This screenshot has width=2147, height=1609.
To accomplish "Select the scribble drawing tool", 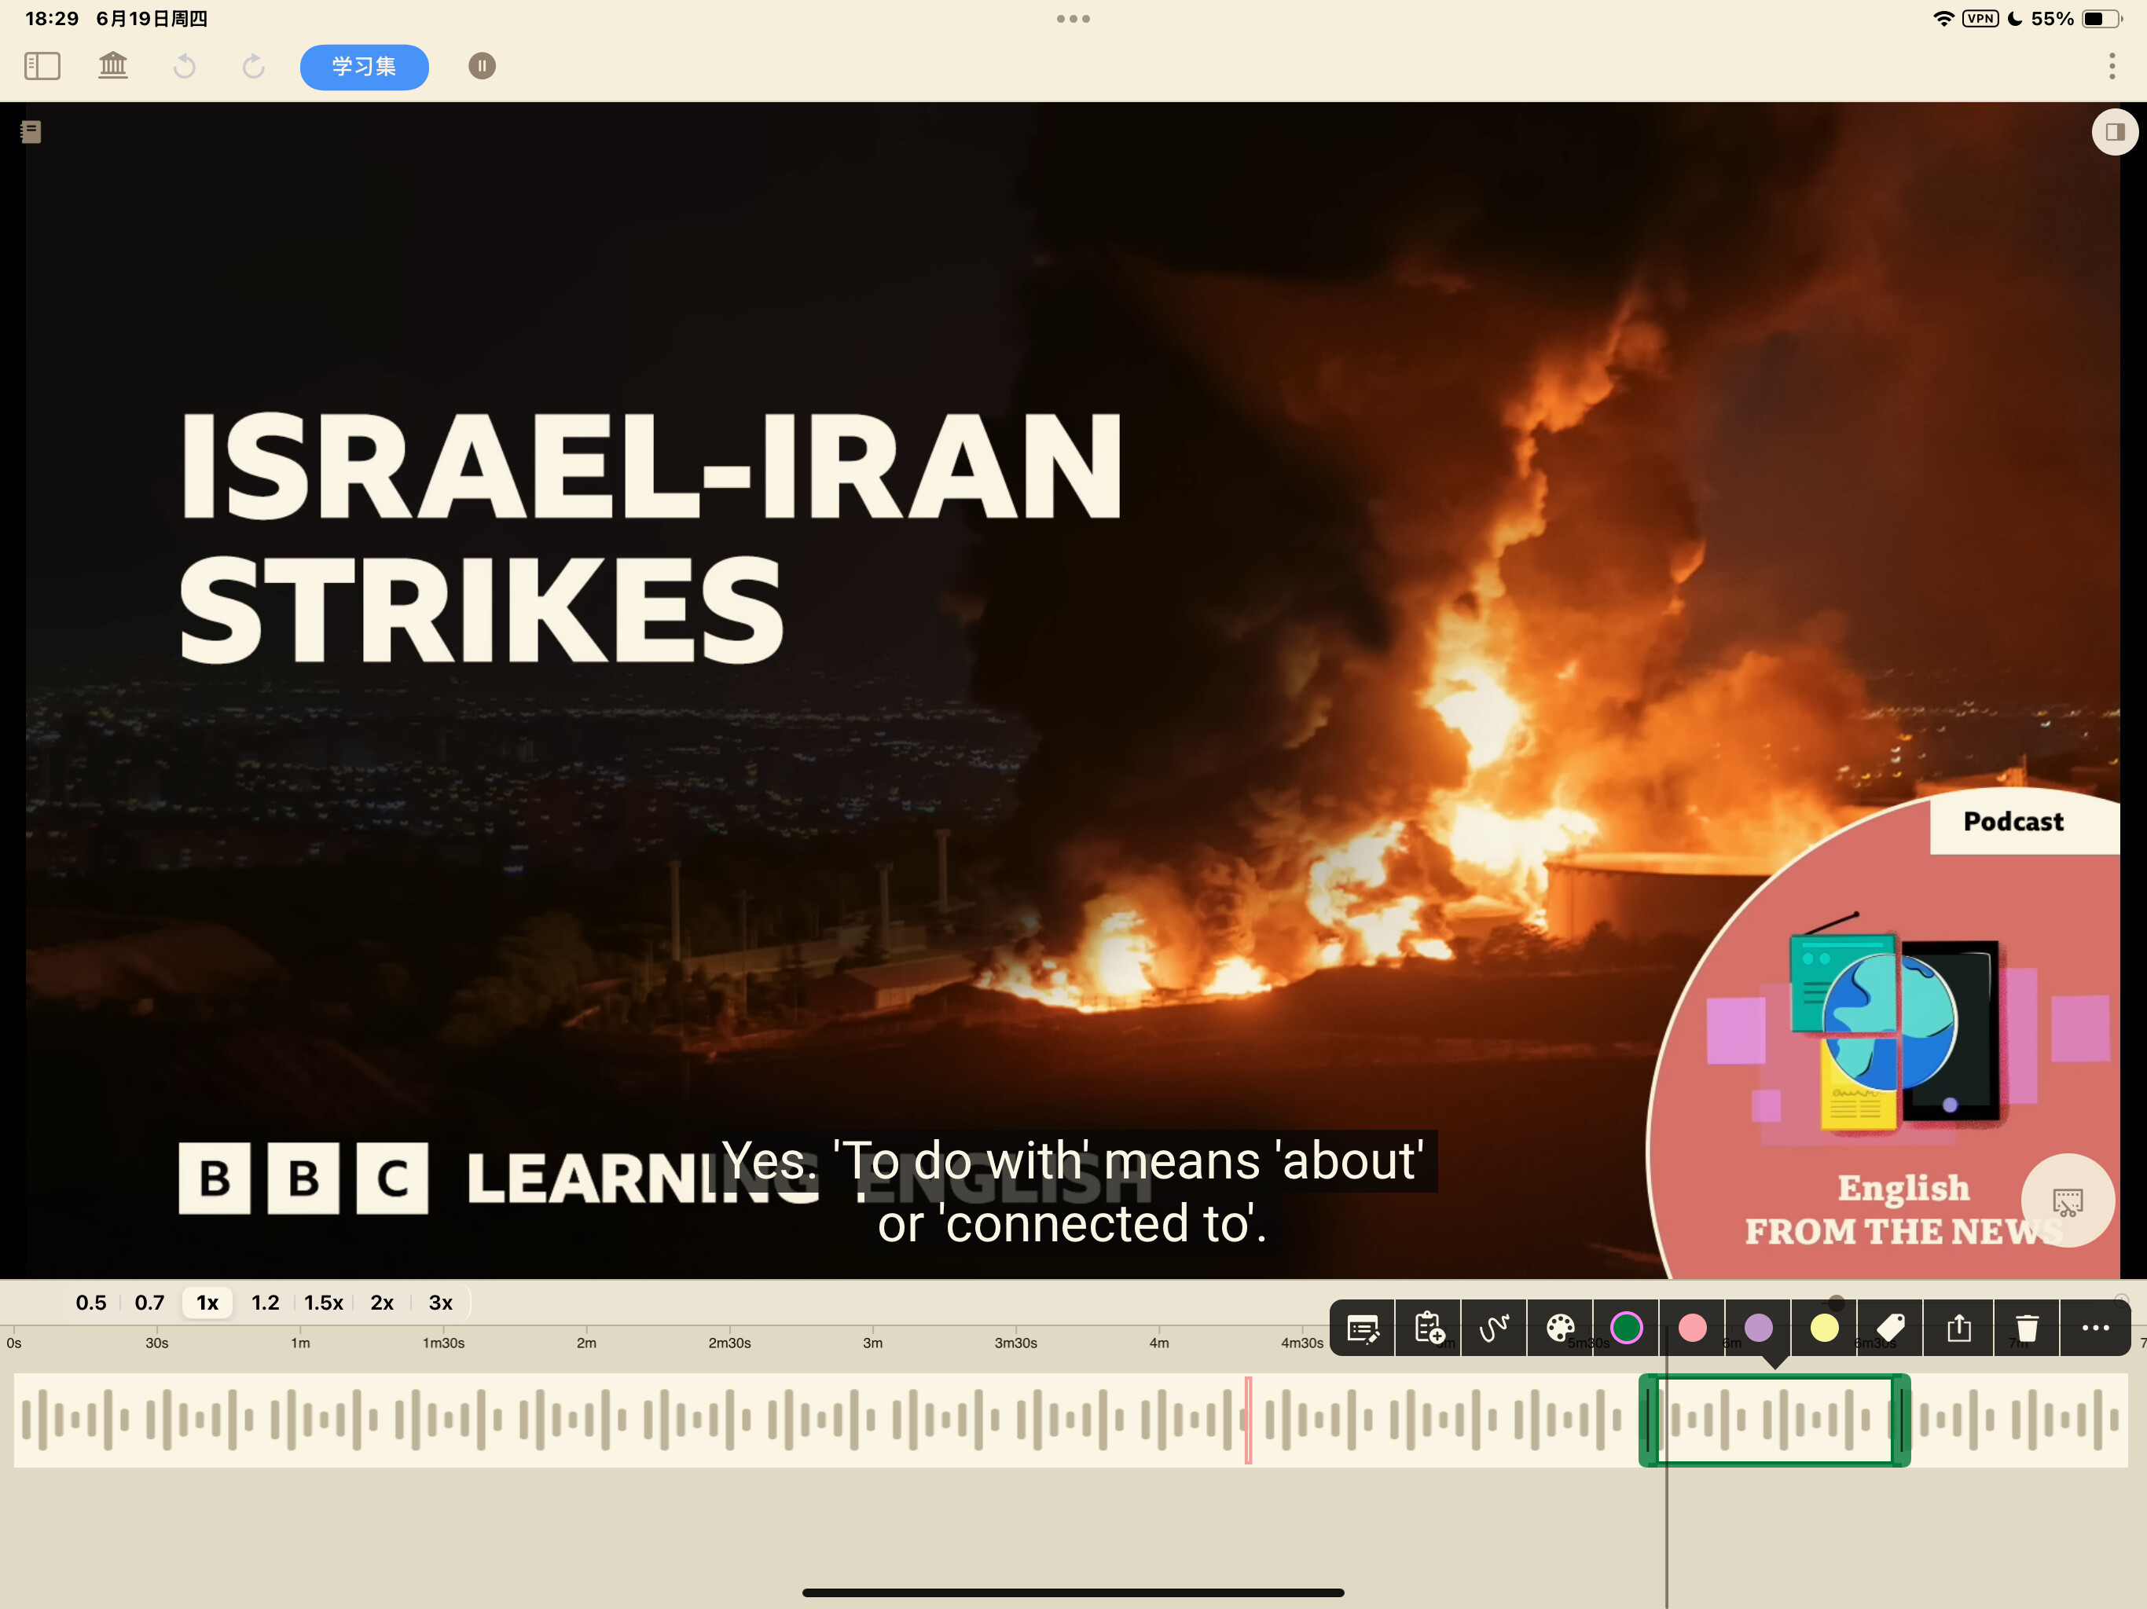I will click(x=1495, y=1329).
